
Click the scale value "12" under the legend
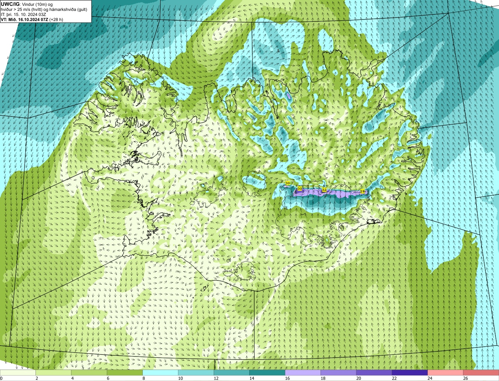click(x=216, y=378)
